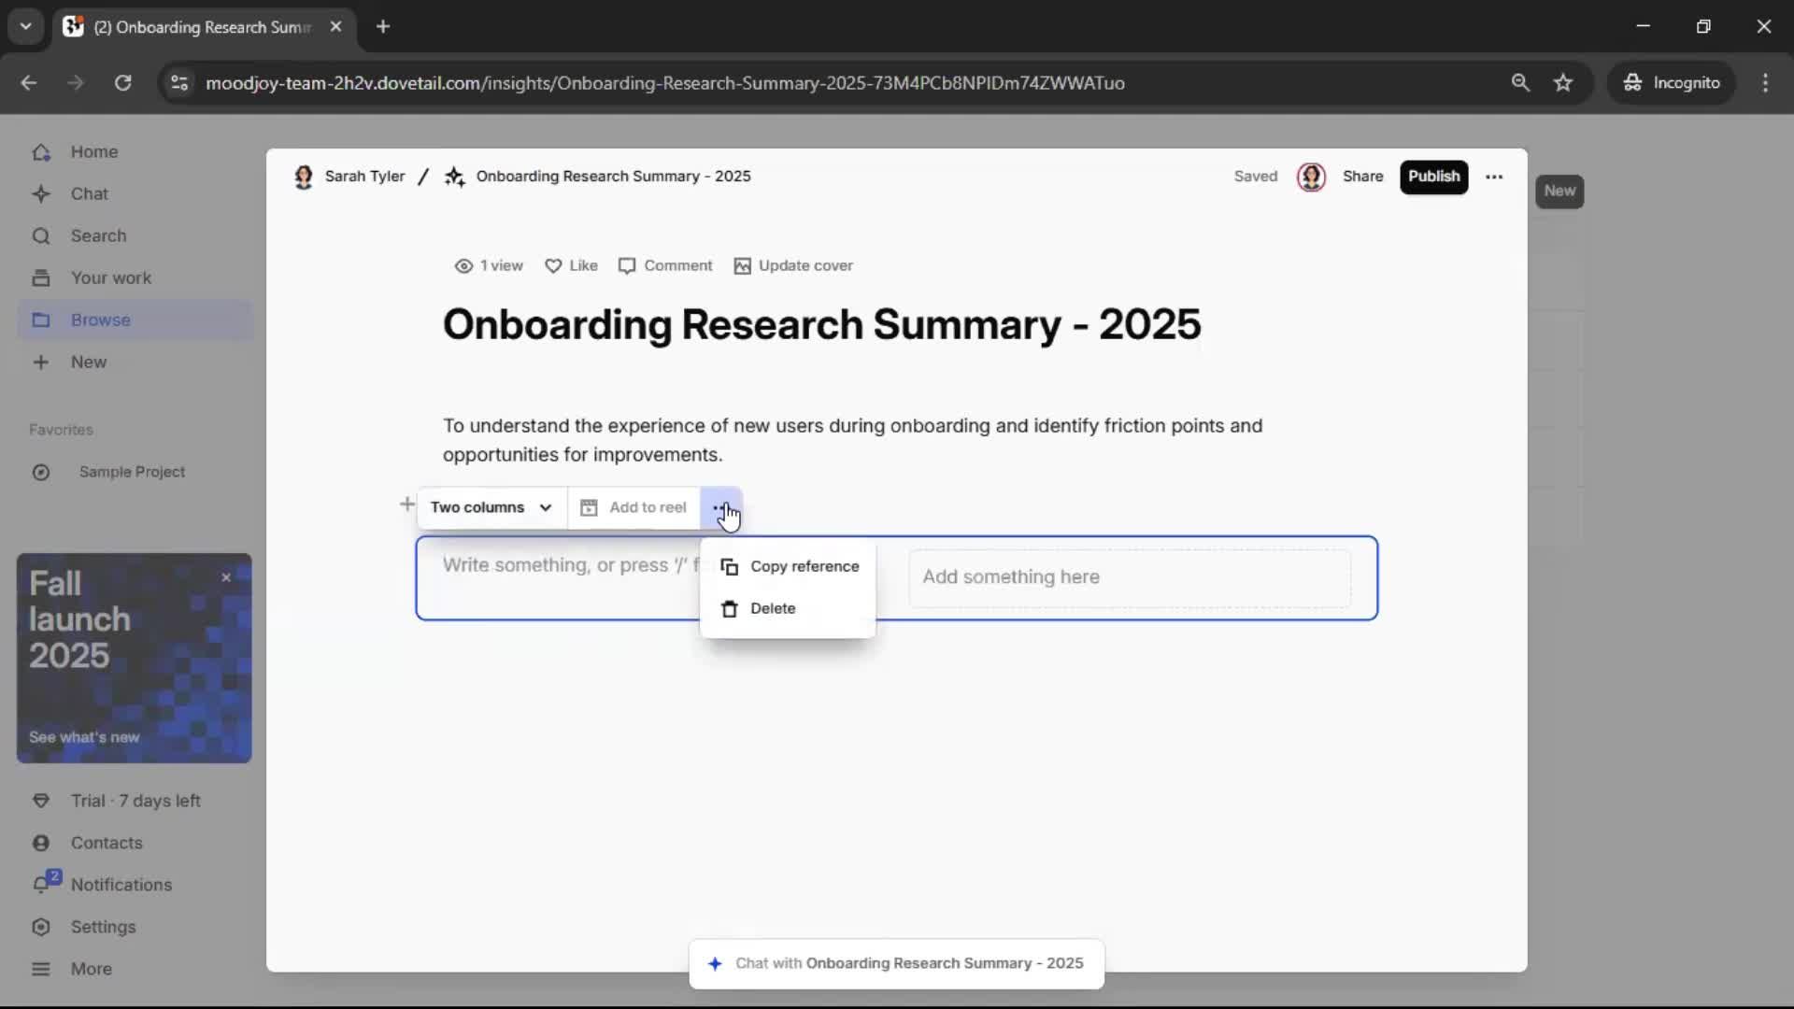Open the page options three-dot menu
The image size is (1794, 1009).
1494,177
